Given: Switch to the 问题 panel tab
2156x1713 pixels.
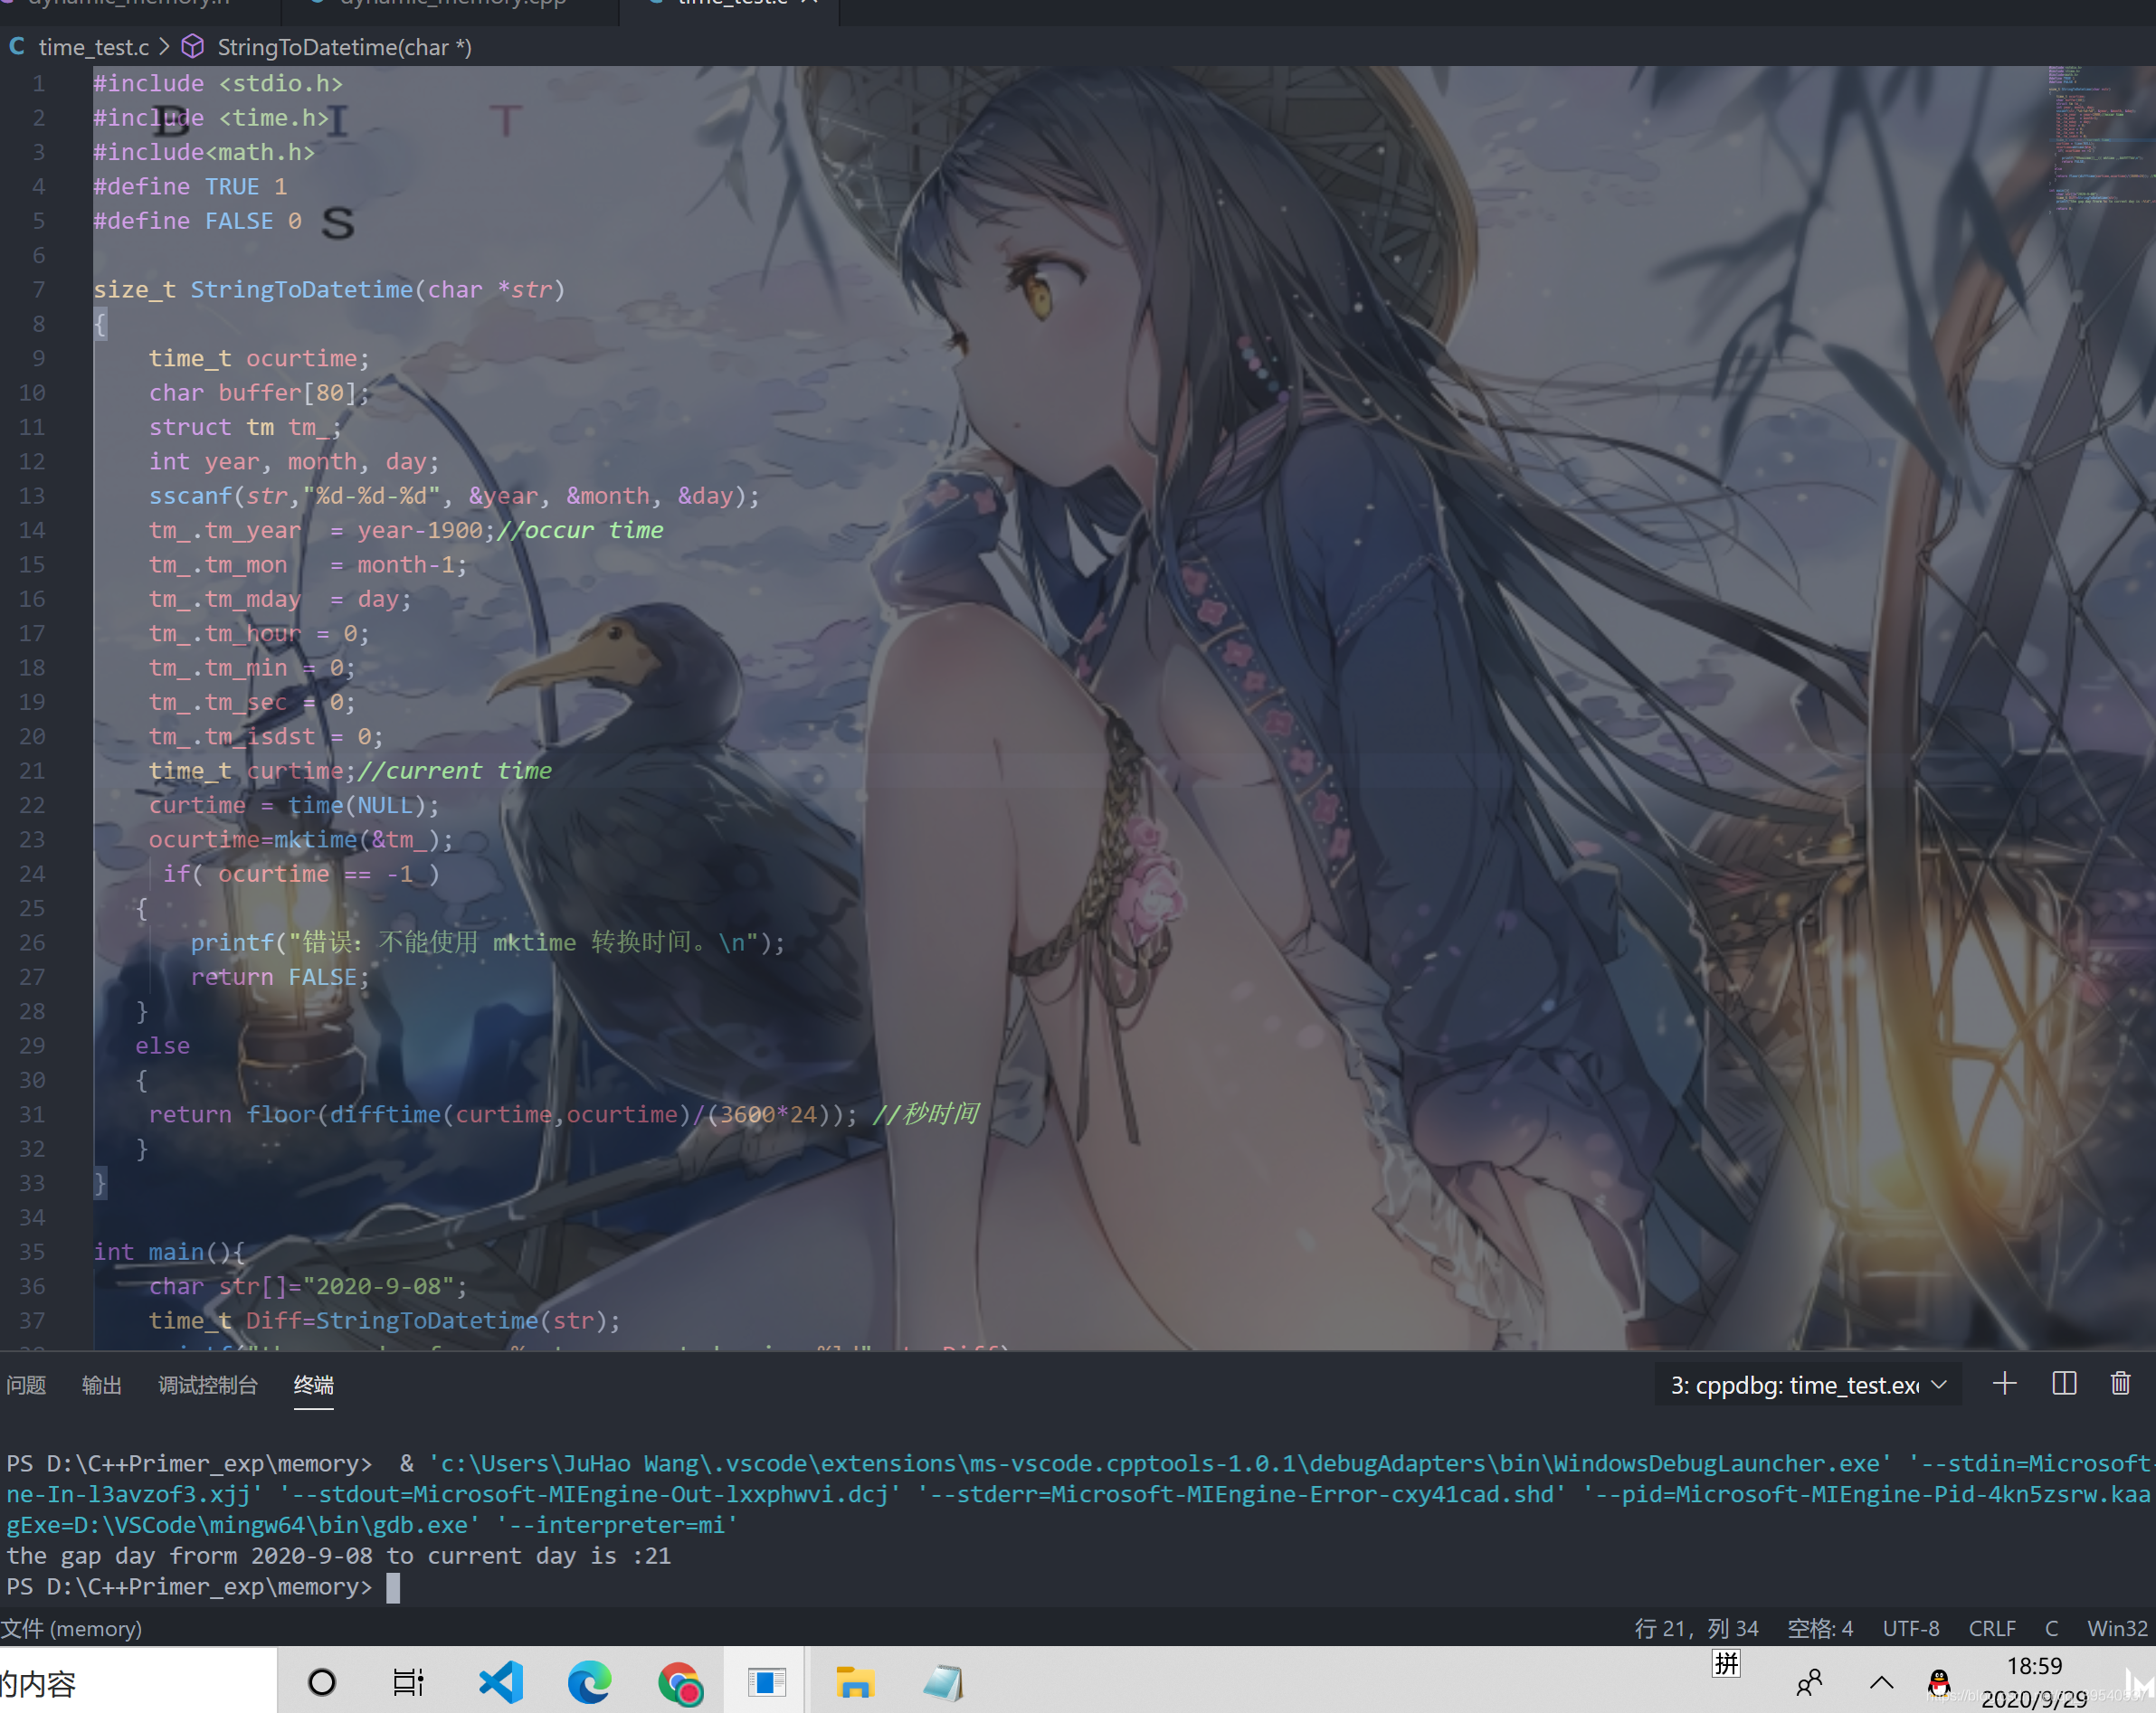Looking at the screenshot, I should tap(27, 1386).
